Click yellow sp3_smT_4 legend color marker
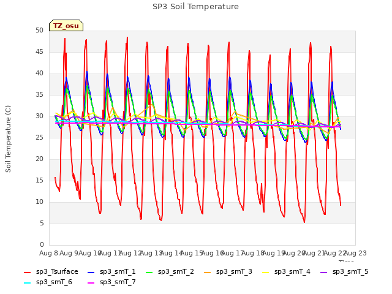The height and width of the screenshot is (294, 392). coord(265,272)
